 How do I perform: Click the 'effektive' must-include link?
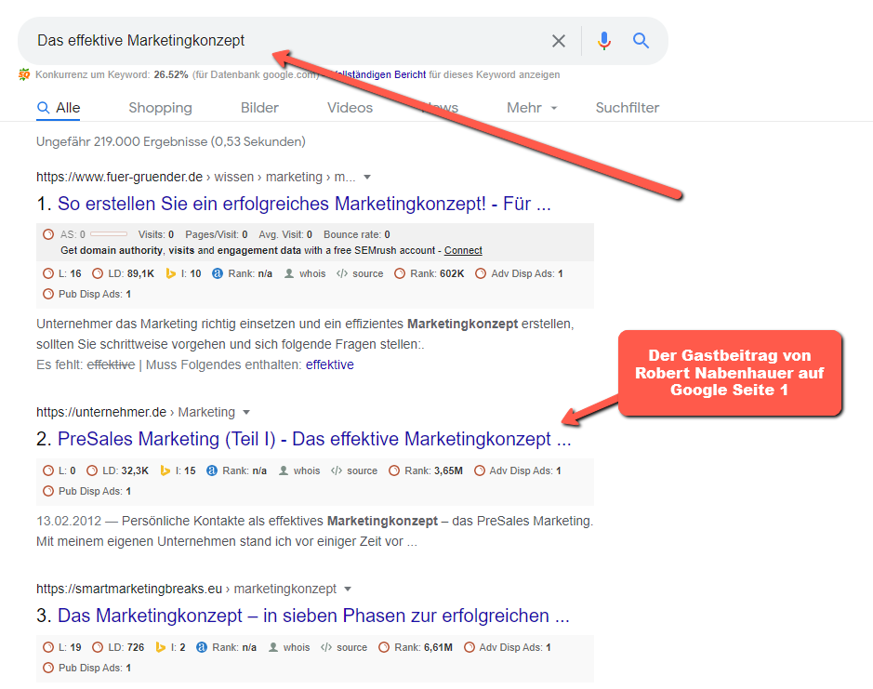coord(329,365)
